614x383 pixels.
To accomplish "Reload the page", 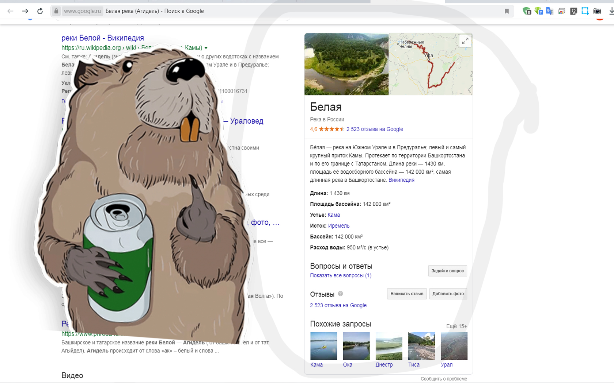I will click(40, 11).
